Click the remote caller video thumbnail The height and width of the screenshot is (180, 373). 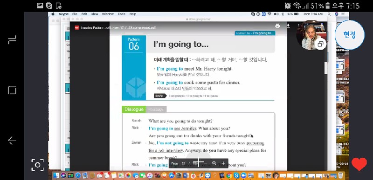click(x=311, y=36)
